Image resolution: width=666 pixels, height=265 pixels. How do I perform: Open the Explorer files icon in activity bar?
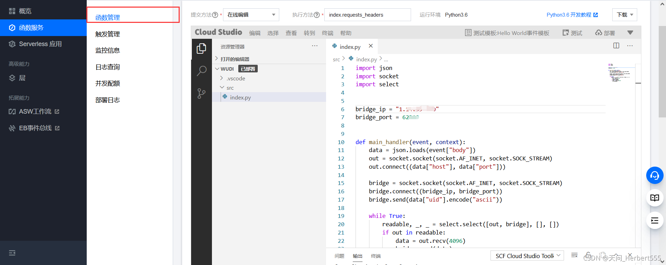click(202, 48)
